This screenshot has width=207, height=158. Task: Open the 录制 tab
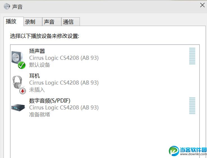pyautogui.click(x=33, y=22)
